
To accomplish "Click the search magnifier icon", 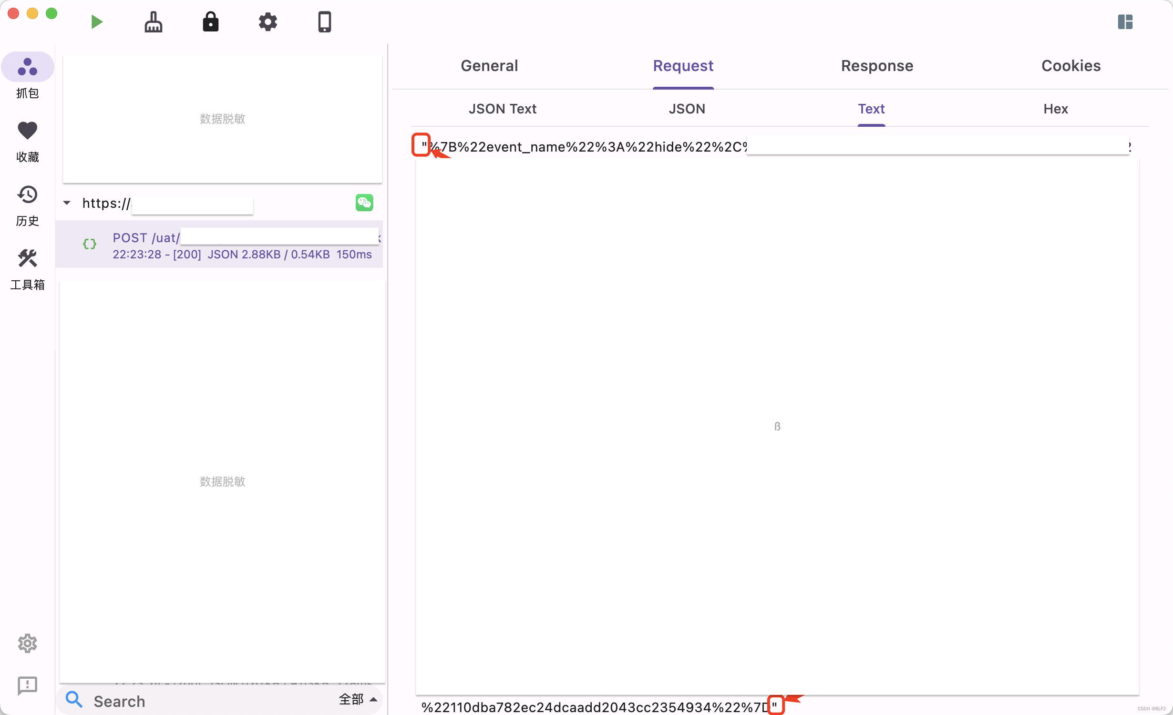I will point(74,700).
